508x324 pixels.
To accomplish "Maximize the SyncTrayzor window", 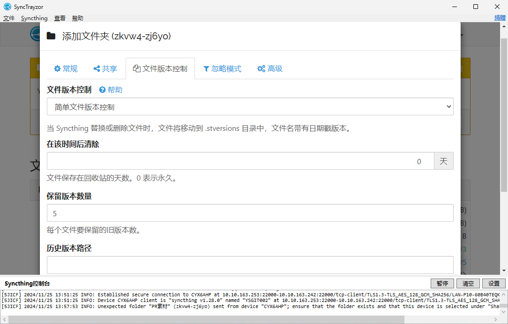I will pyautogui.click(x=476, y=7).
